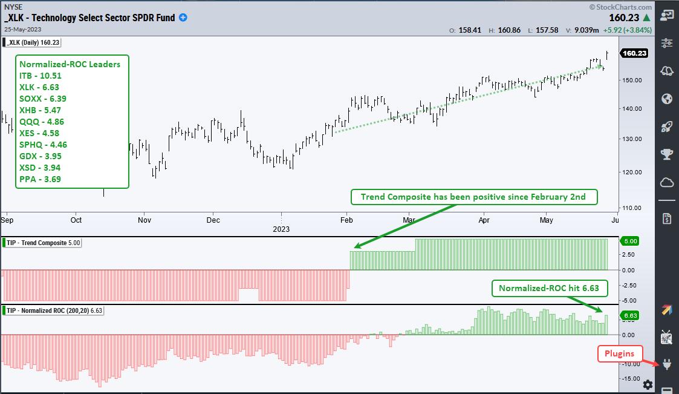Screen dimensions: 679x394
Task: Open the Plugins plug icon
Action: point(668,365)
